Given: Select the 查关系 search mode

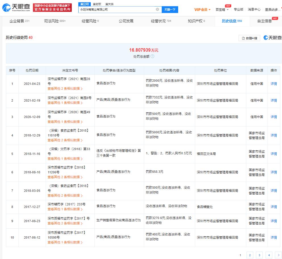Looking at the screenshot, I should pyautogui.click(x=110, y=4).
